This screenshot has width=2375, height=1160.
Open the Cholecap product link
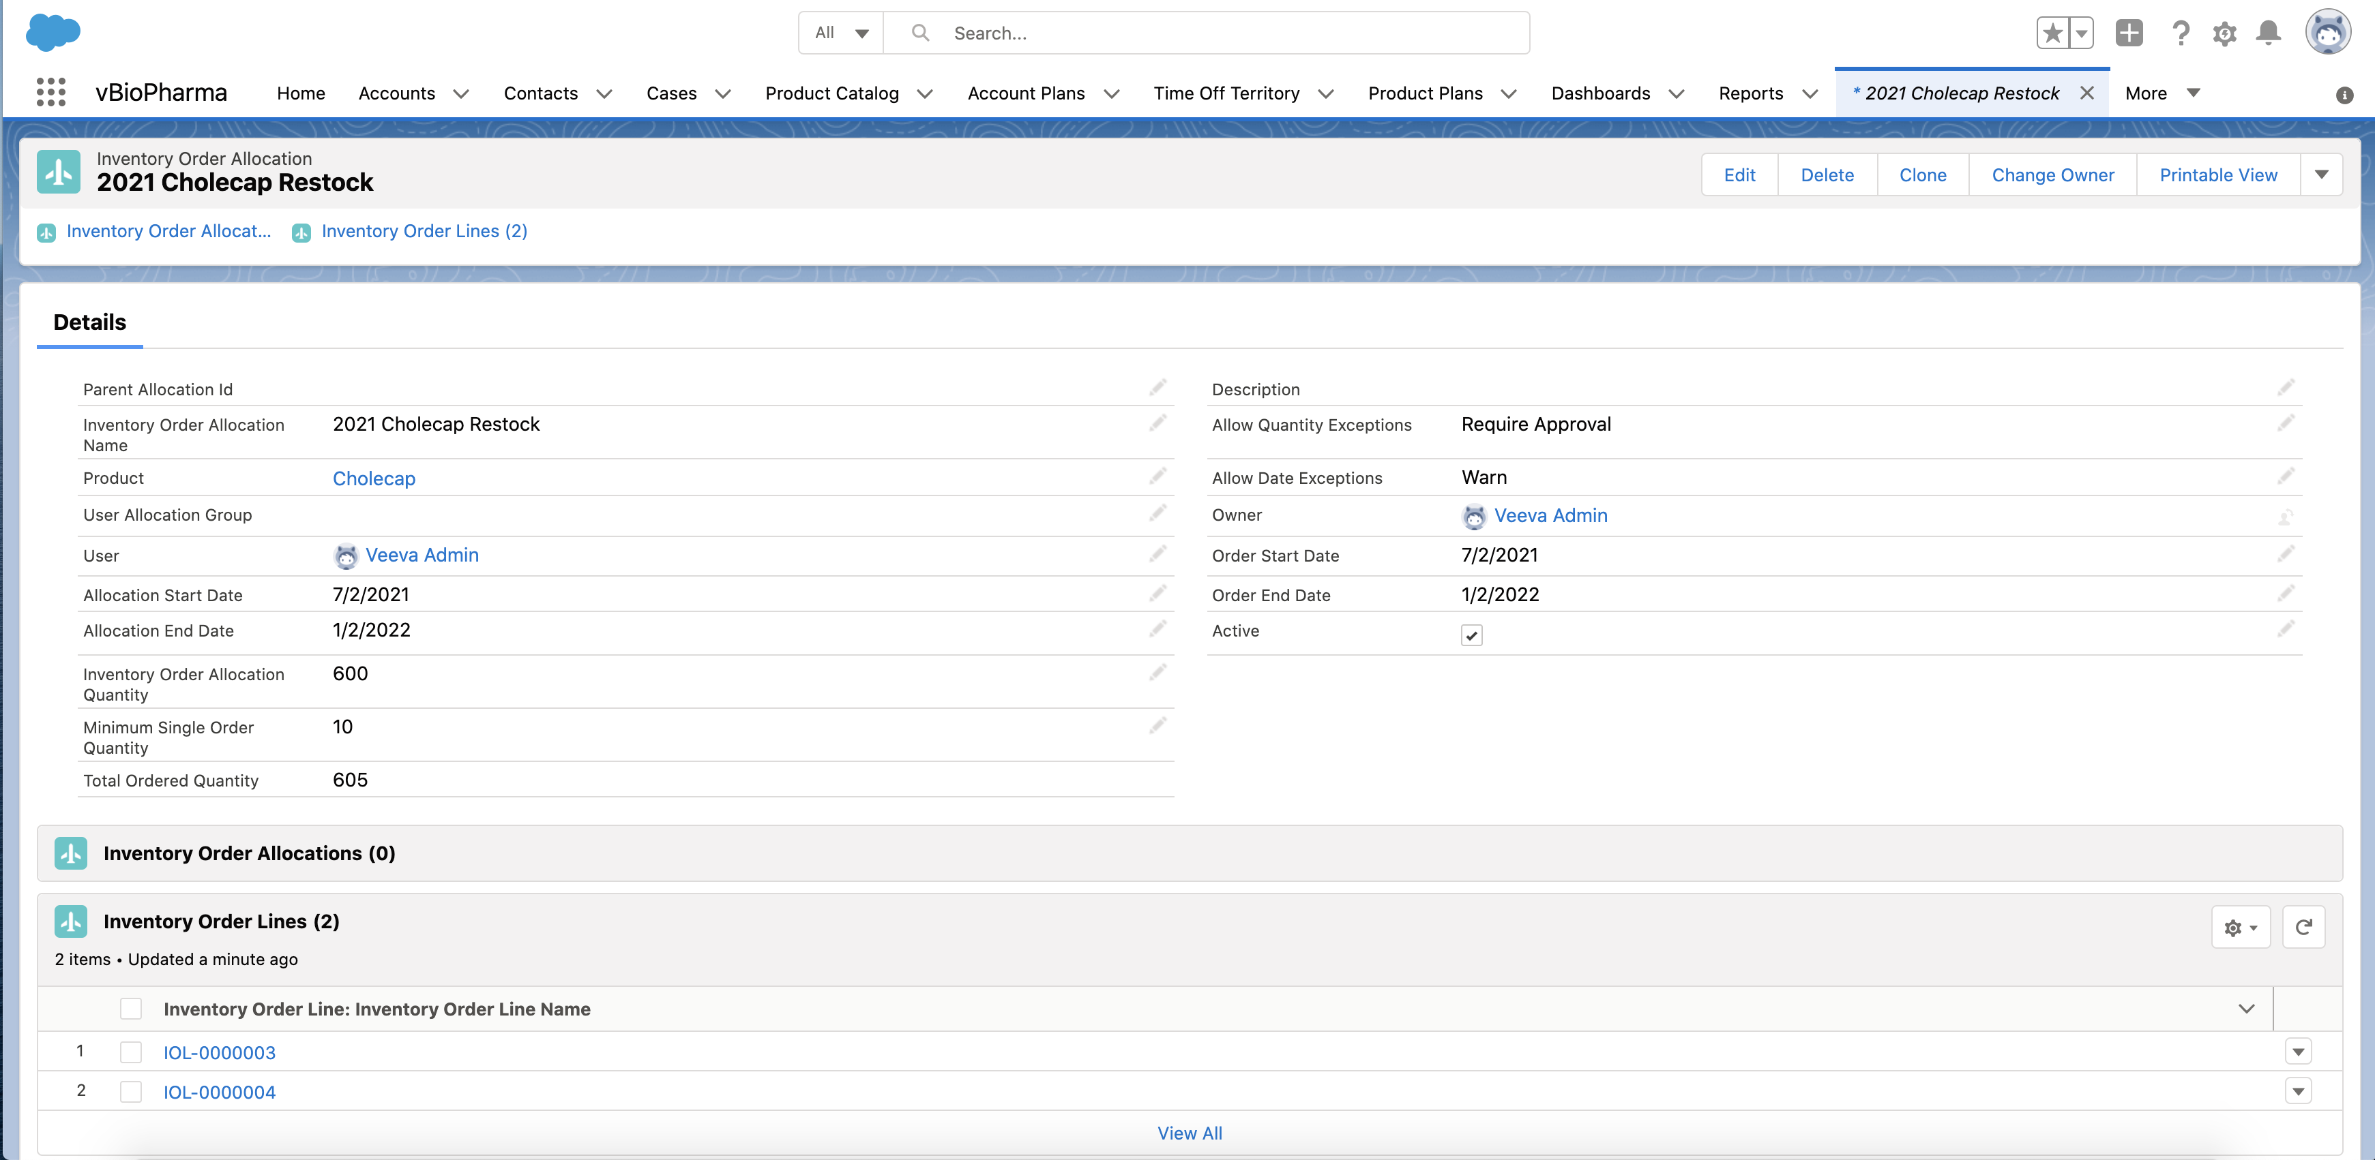373,478
